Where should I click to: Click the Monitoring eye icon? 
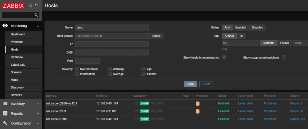pos(5,26)
